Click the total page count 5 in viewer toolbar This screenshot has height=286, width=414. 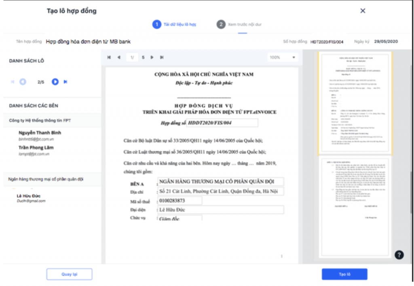tap(143, 57)
